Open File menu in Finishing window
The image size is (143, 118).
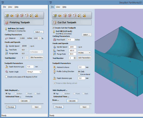coord(4,7)
